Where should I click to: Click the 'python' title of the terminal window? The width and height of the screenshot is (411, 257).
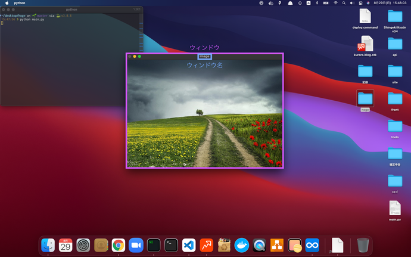[x=71, y=10]
